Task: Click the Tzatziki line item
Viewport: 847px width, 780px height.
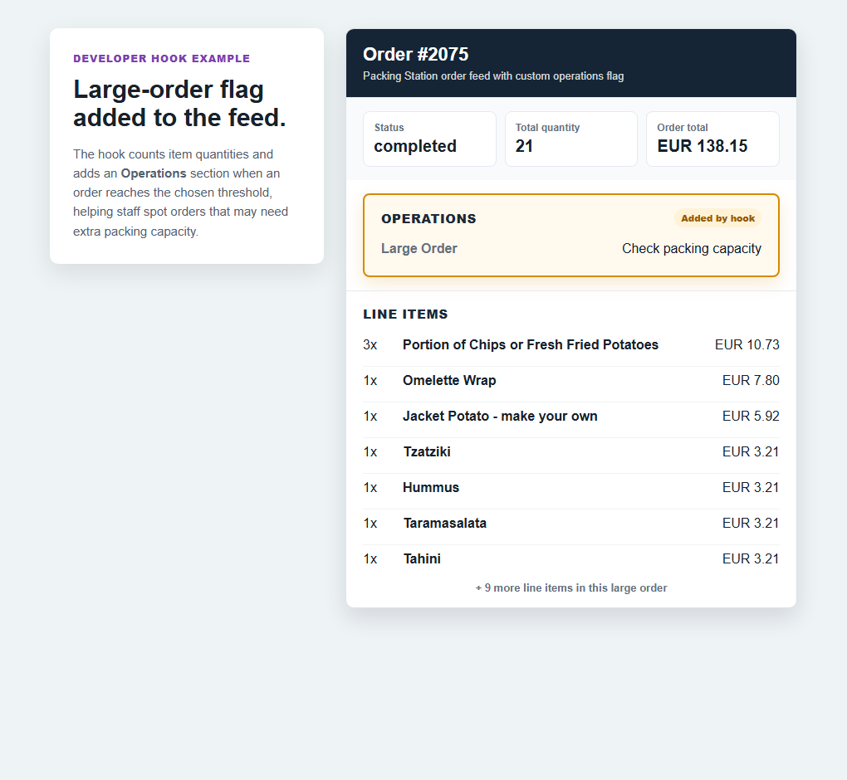Action: click(571, 451)
